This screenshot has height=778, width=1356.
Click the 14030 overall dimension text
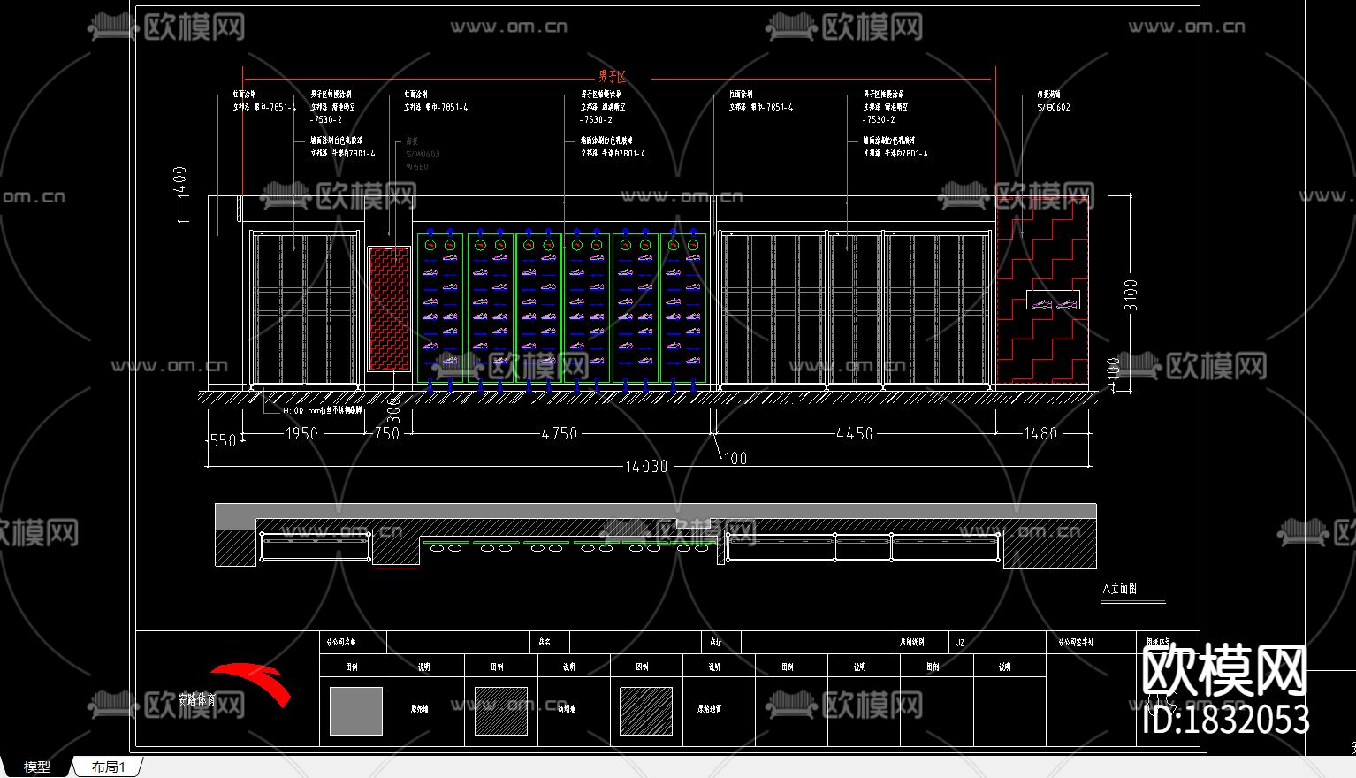pyautogui.click(x=646, y=467)
